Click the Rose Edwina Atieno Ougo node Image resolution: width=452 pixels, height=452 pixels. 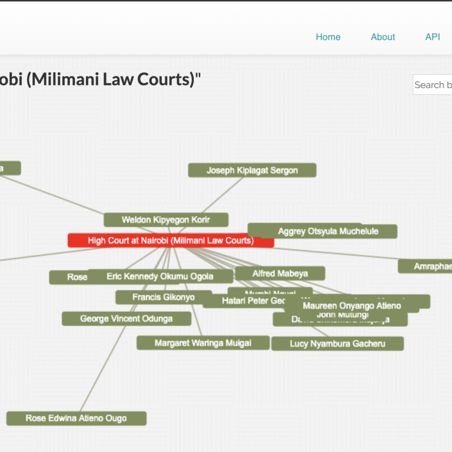(x=76, y=418)
